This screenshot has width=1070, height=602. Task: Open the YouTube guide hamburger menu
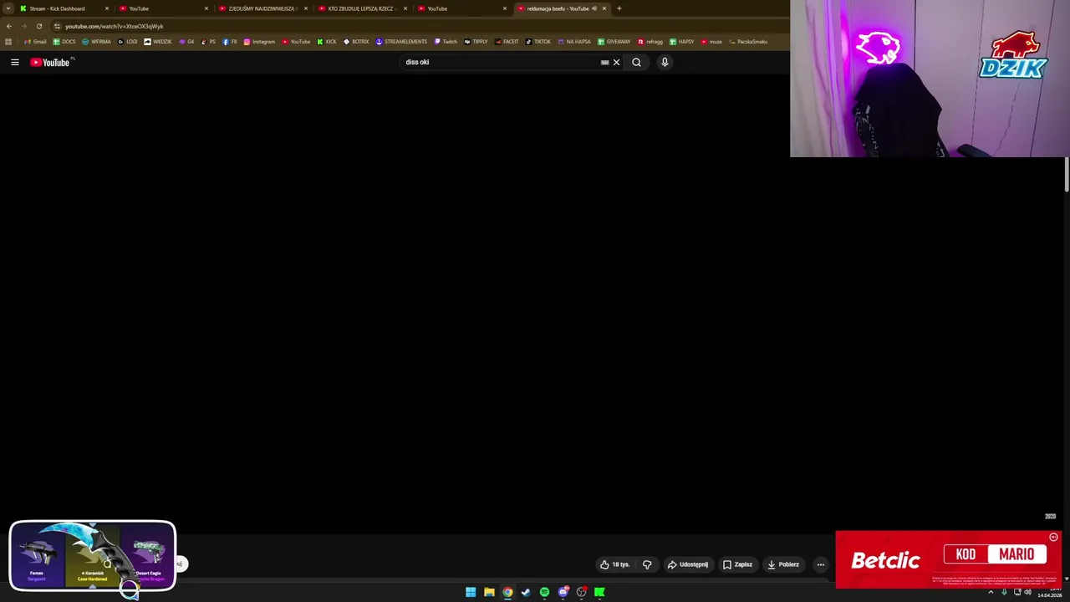click(14, 62)
